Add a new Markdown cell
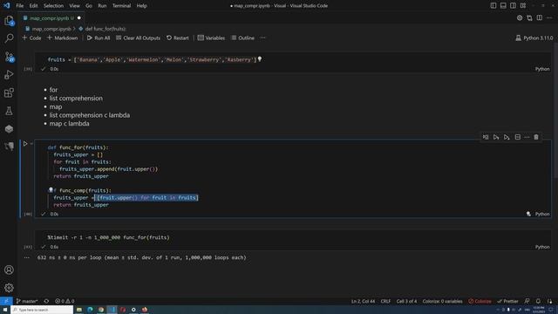 [x=62, y=38]
